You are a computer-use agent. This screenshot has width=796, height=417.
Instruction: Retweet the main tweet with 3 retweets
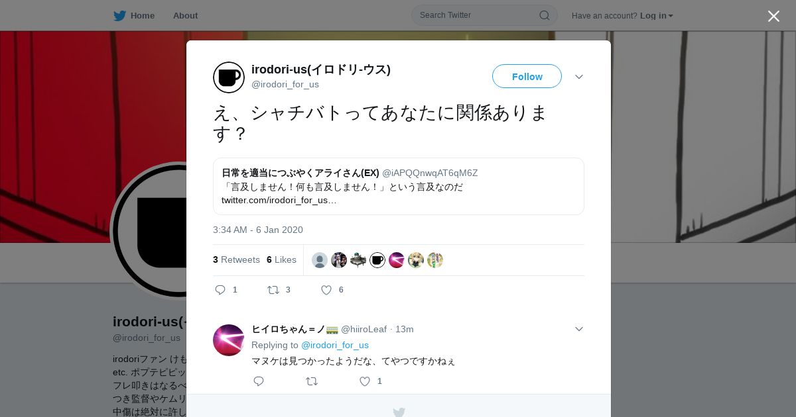[273, 290]
